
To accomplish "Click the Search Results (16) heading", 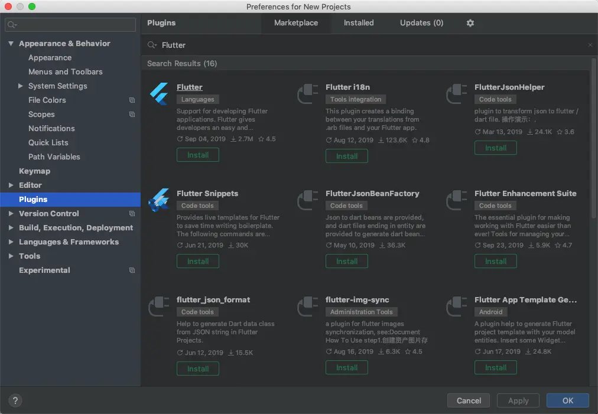I will [x=182, y=63].
